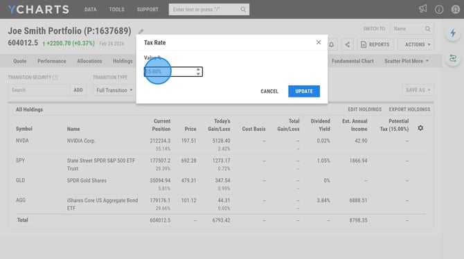Image resolution: width=464 pixels, height=259 pixels.
Task: Click the pencil edit icon beside portfolio name
Action: pos(141,31)
